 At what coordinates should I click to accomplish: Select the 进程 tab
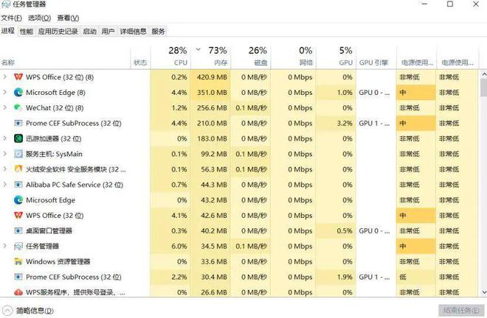click(8, 31)
